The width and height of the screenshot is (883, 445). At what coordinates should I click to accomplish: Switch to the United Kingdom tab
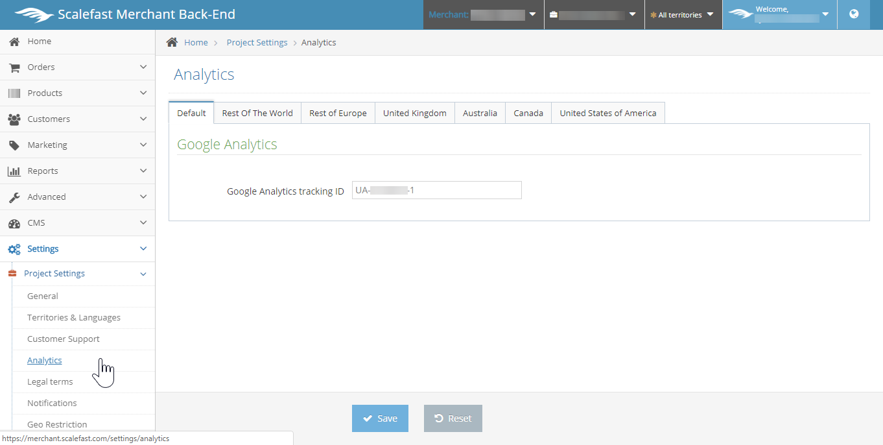tap(414, 113)
